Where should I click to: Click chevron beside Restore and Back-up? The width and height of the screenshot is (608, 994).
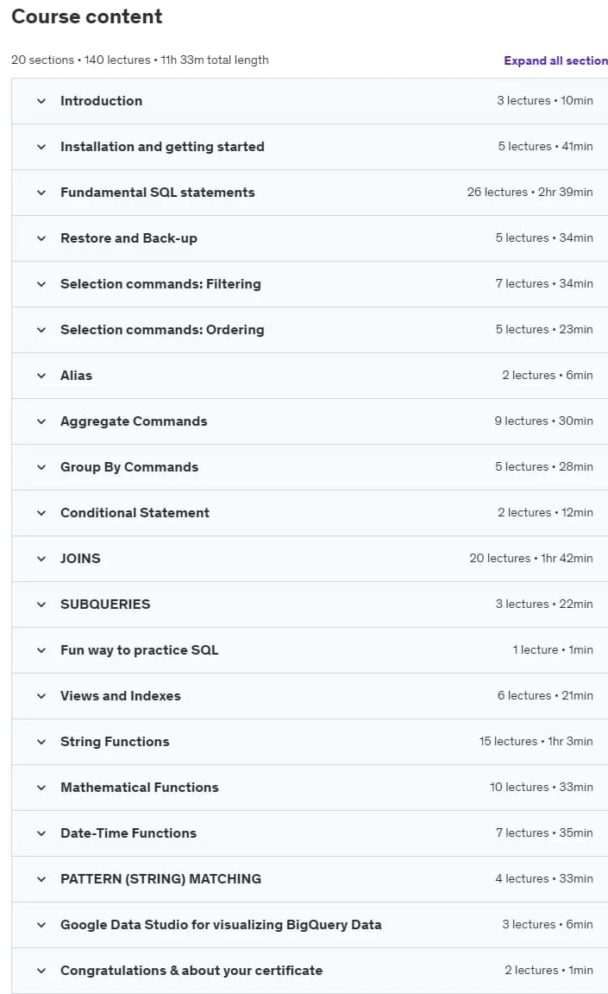point(41,238)
